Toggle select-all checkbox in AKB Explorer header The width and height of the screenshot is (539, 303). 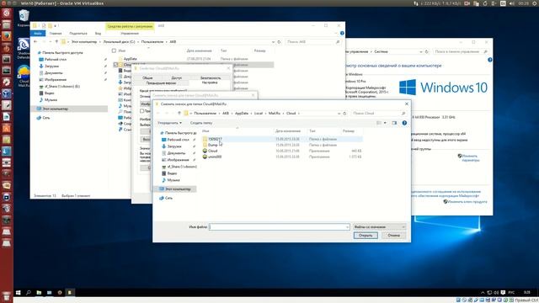coord(114,50)
